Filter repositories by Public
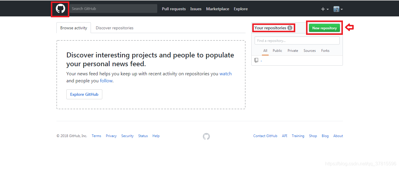Screen dimensions: 399x169 277,51
